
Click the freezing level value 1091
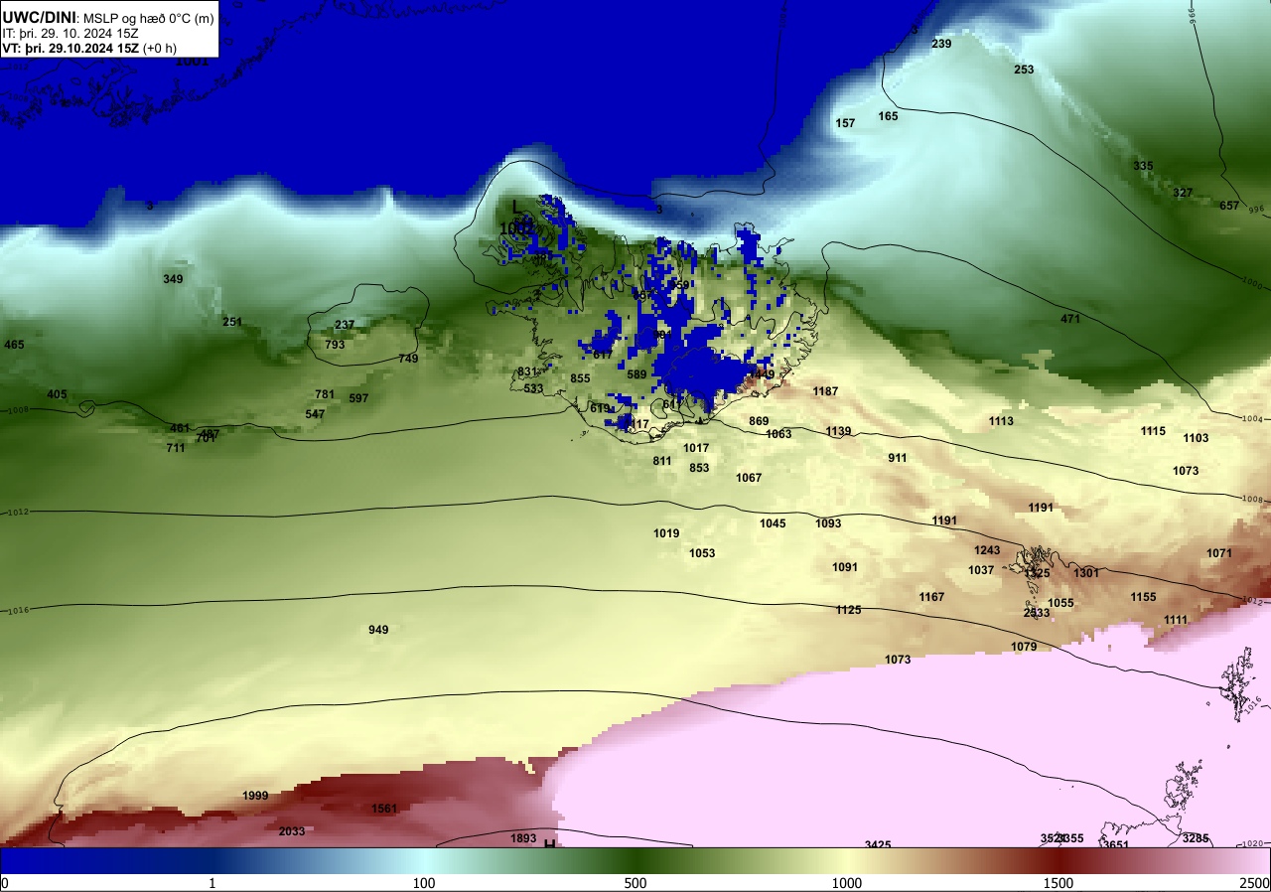click(845, 567)
